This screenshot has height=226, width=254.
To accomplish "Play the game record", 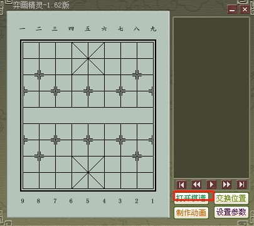I will coord(211,185).
